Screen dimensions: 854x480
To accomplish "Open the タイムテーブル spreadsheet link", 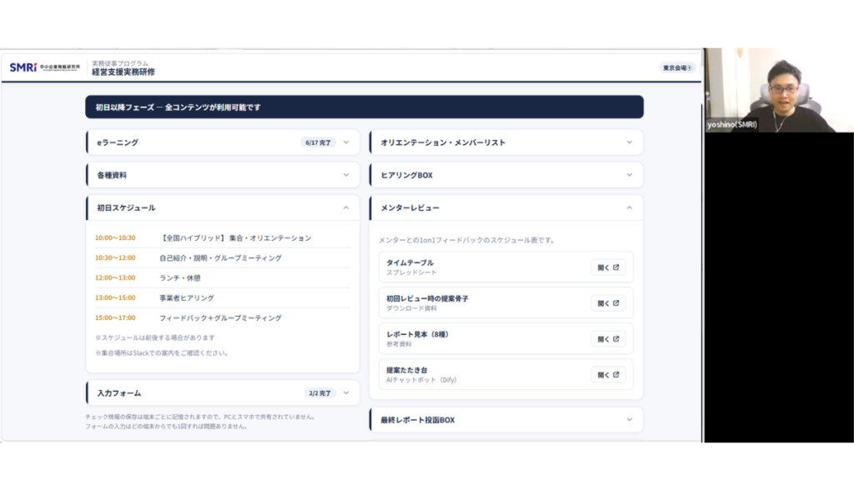I will point(608,267).
